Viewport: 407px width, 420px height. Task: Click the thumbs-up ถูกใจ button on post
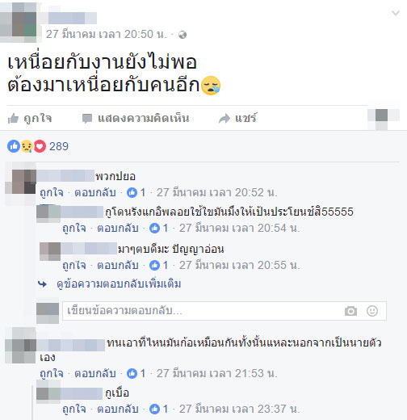point(30,119)
